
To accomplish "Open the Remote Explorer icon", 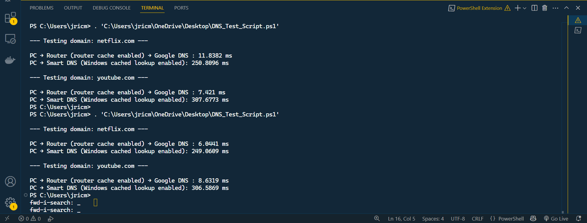I will [x=10, y=39].
